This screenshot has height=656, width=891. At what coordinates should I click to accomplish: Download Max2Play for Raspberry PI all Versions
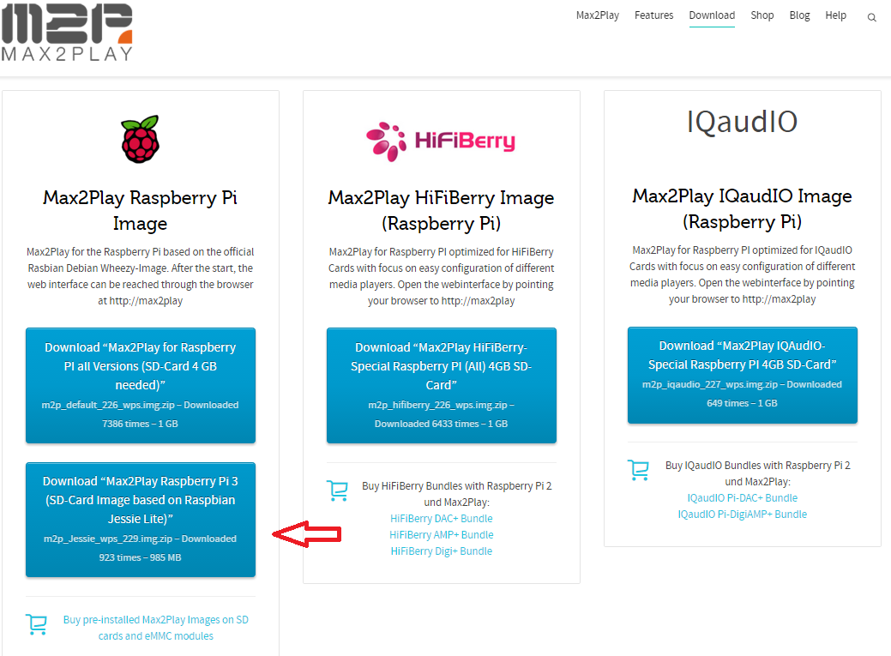click(140, 383)
